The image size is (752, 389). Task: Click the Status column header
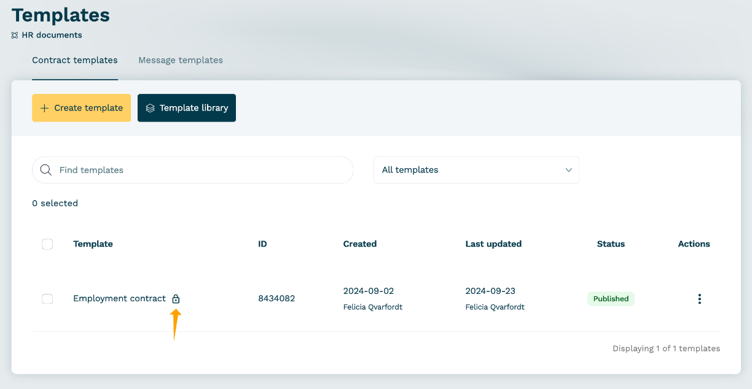click(x=611, y=244)
